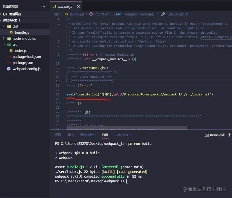Click the dist breadcrumb segment
This screenshot has width=232, height=198.
click(x=57, y=14)
